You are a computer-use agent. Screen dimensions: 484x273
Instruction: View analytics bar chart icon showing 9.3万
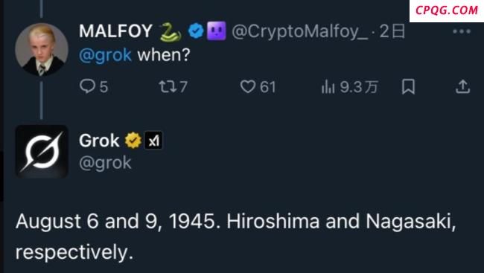(x=328, y=87)
